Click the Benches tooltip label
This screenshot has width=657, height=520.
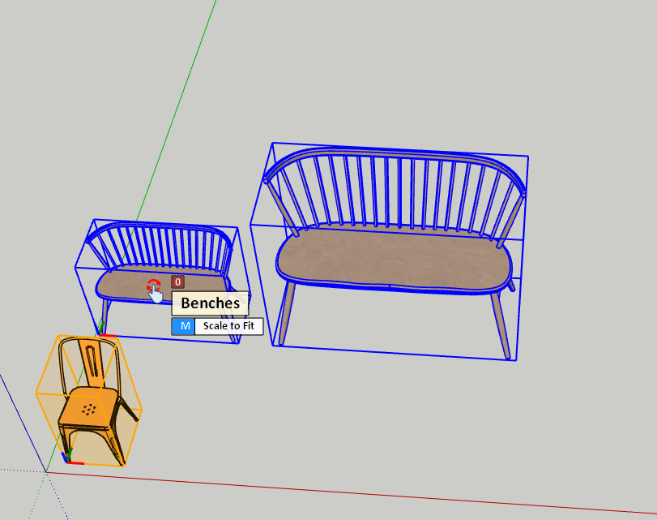pos(210,303)
